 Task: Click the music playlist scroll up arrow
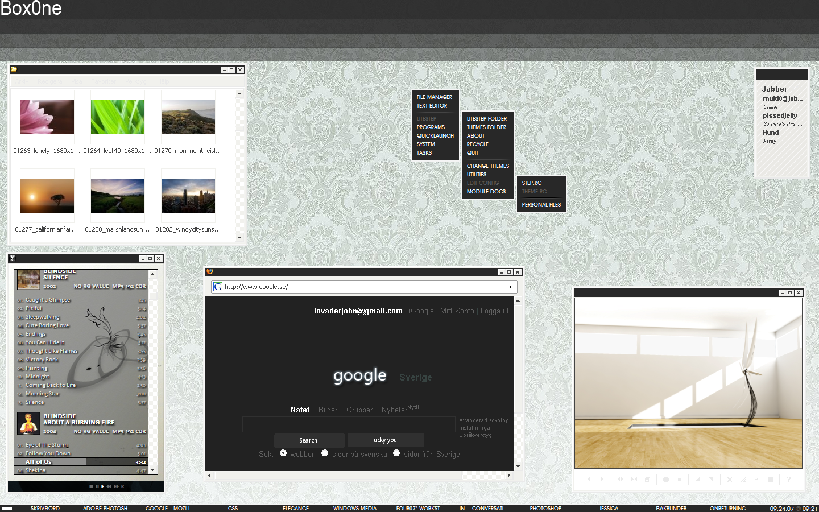point(152,274)
